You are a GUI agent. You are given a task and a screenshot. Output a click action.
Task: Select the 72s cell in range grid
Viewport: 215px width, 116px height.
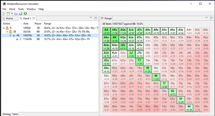click(x=205, y=85)
